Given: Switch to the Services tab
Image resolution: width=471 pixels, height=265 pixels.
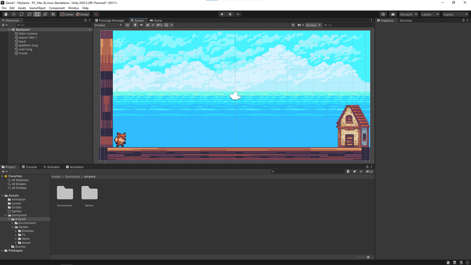Looking at the screenshot, I should point(406,20).
